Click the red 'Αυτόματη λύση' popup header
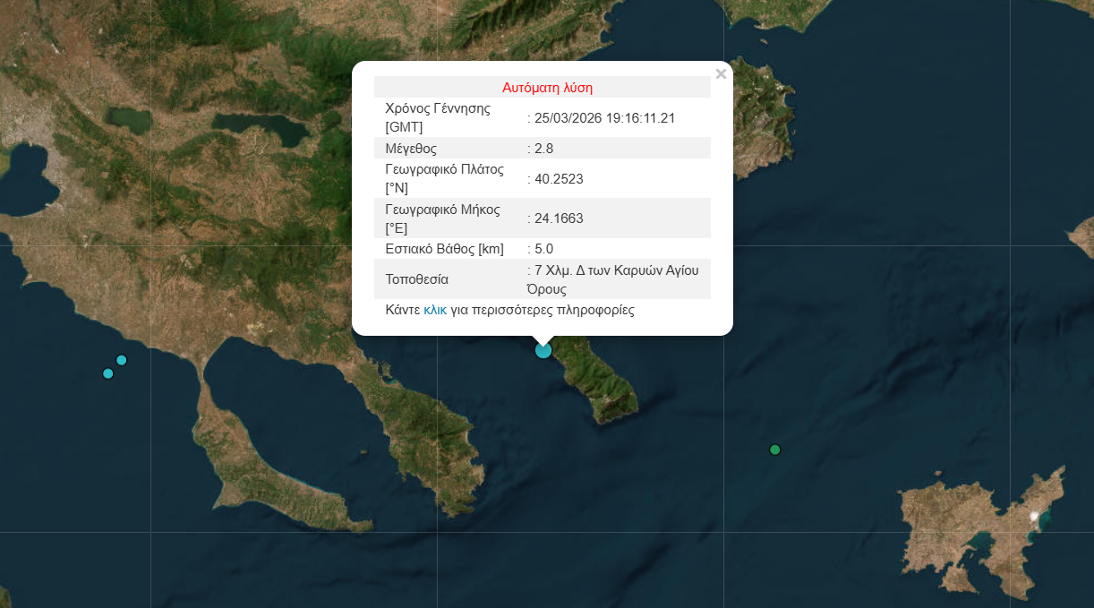 point(547,88)
